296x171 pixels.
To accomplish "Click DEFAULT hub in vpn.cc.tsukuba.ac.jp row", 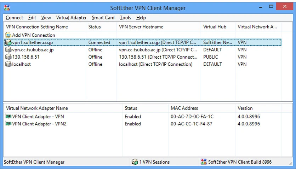I will 212,50.
